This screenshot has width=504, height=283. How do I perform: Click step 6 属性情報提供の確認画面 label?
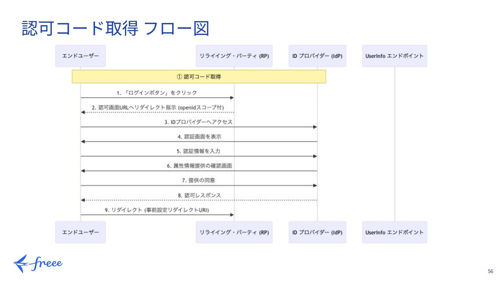199,166
